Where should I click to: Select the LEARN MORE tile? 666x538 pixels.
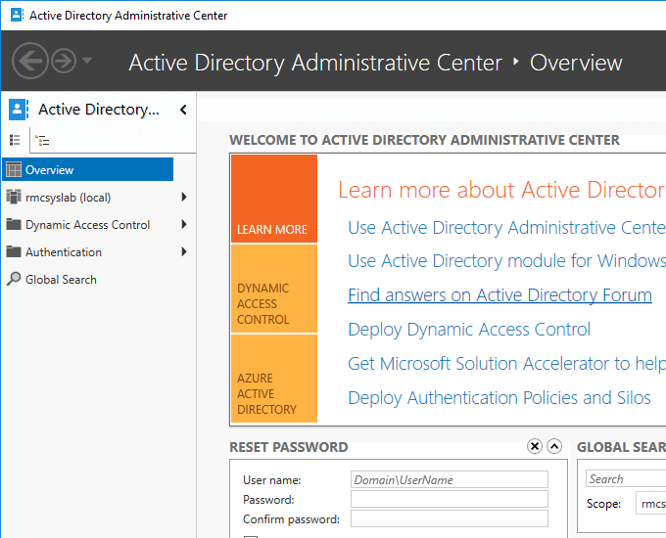[x=274, y=199]
